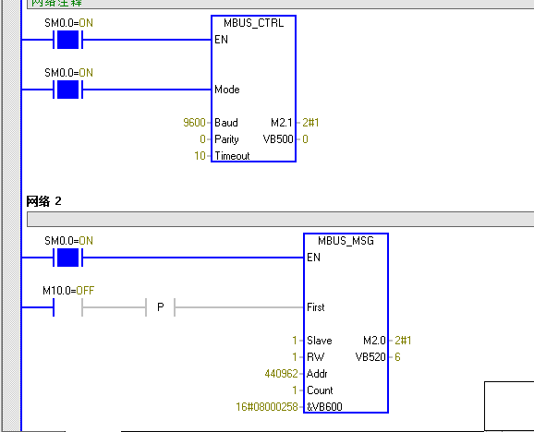The image size is (534, 432).
Task: Select the M10.0 normally open contact
Action: (x=67, y=307)
